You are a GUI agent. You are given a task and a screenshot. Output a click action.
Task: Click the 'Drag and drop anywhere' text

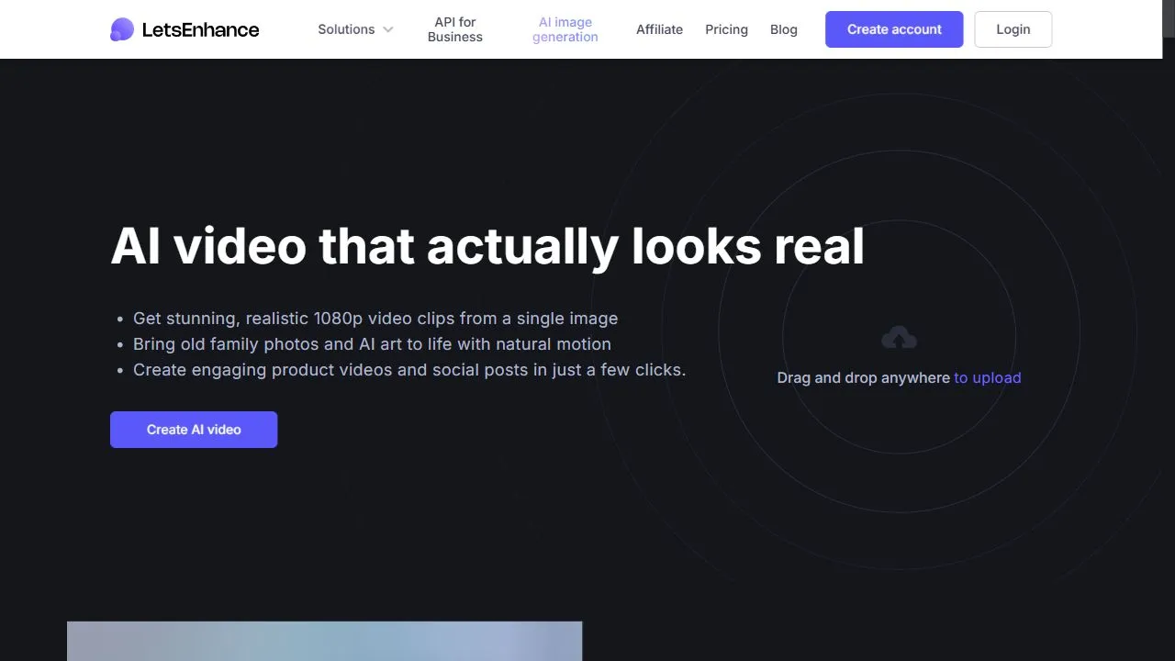(864, 377)
